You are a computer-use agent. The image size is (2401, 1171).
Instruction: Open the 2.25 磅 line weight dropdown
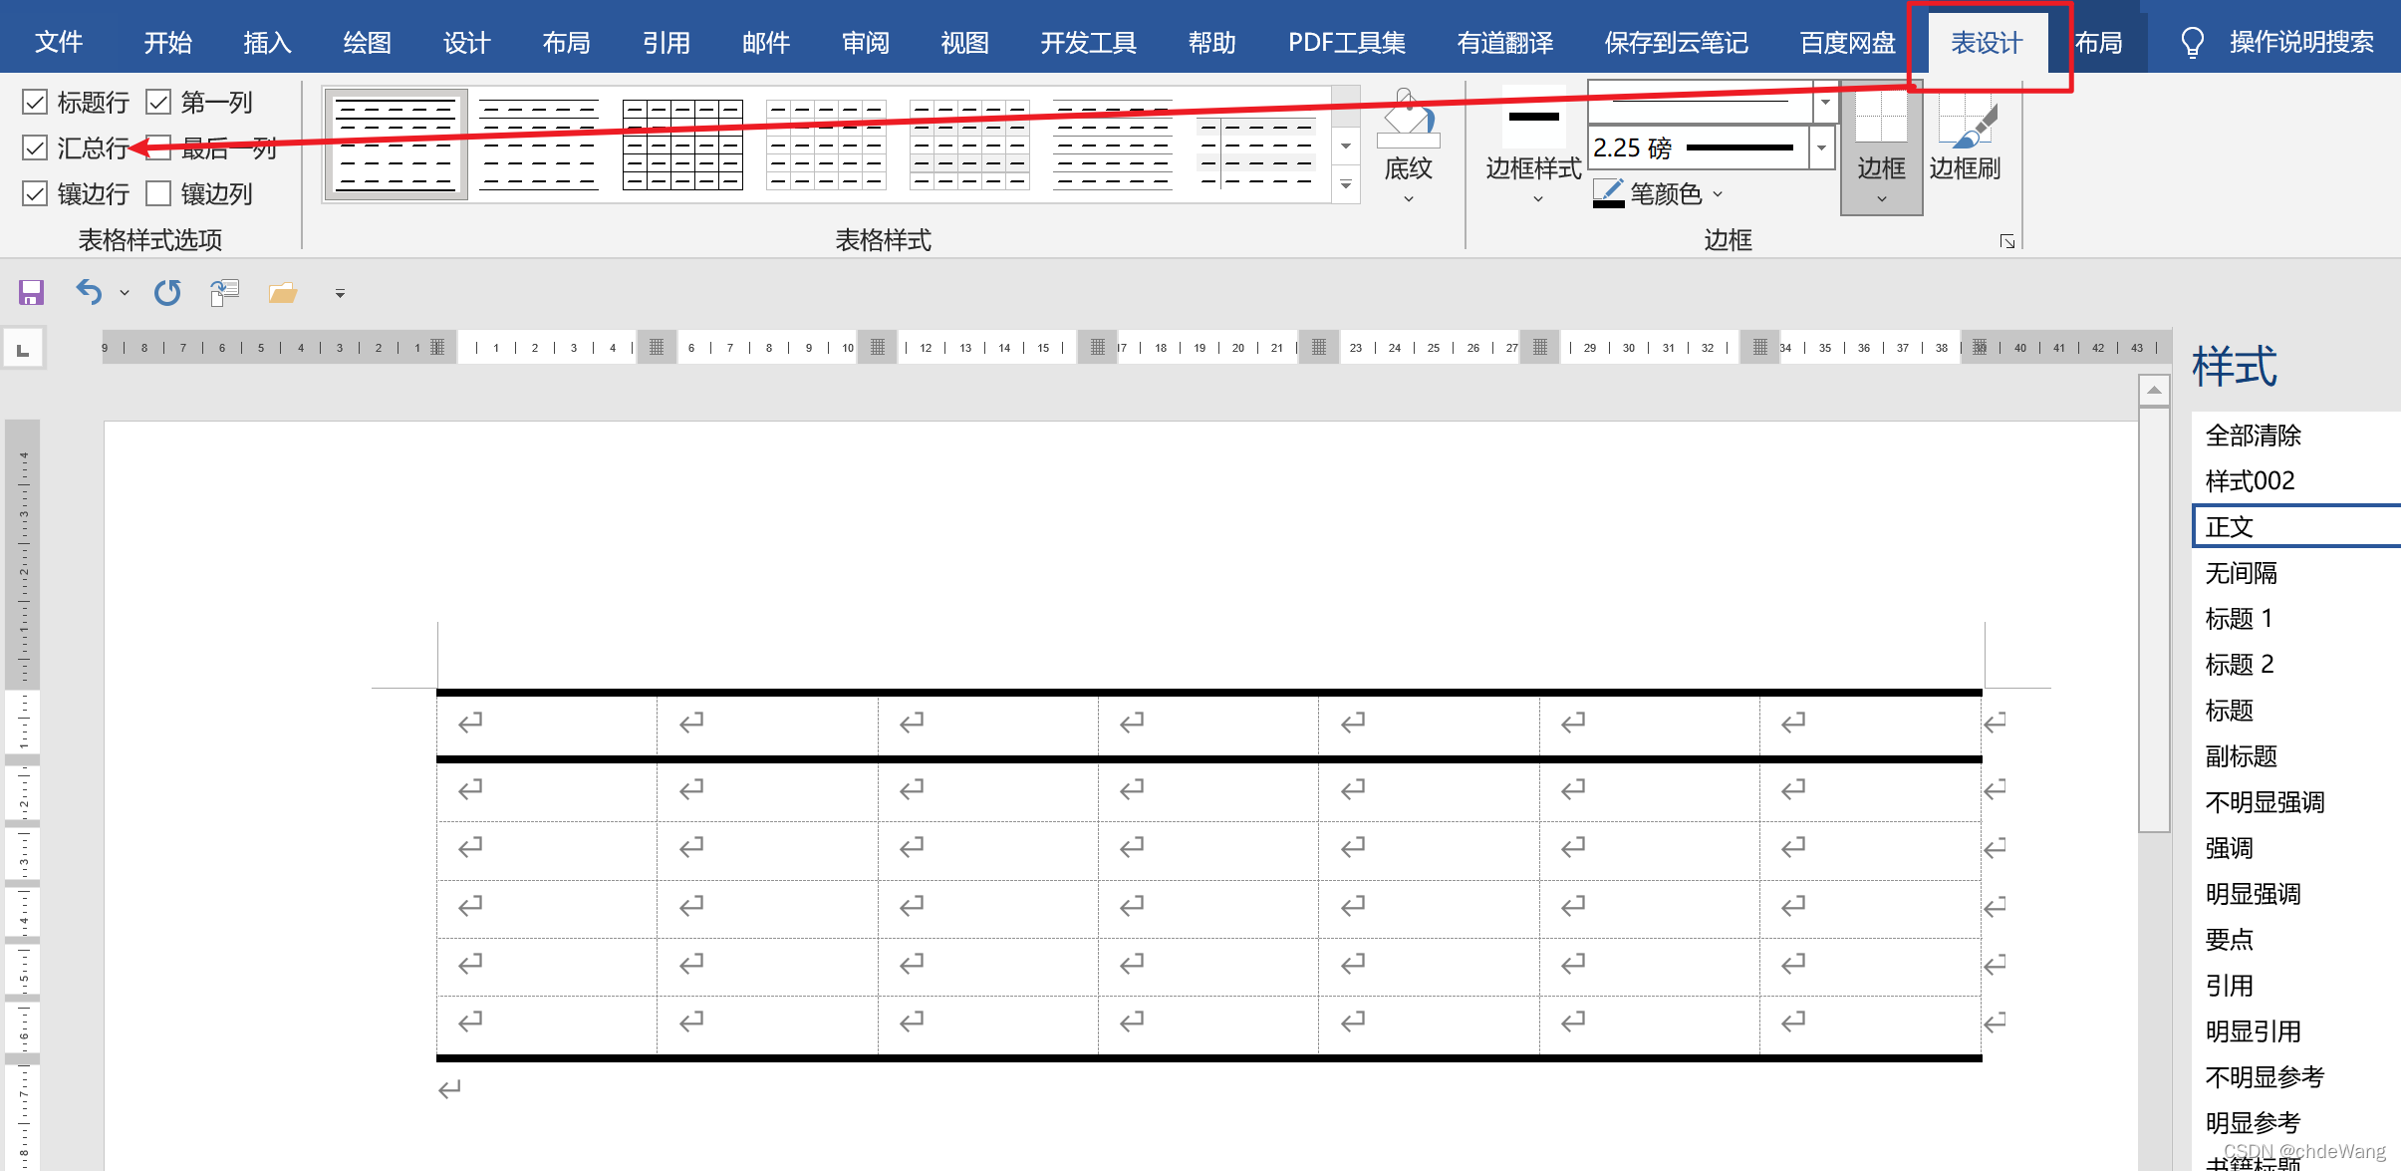pos(1821,148)
